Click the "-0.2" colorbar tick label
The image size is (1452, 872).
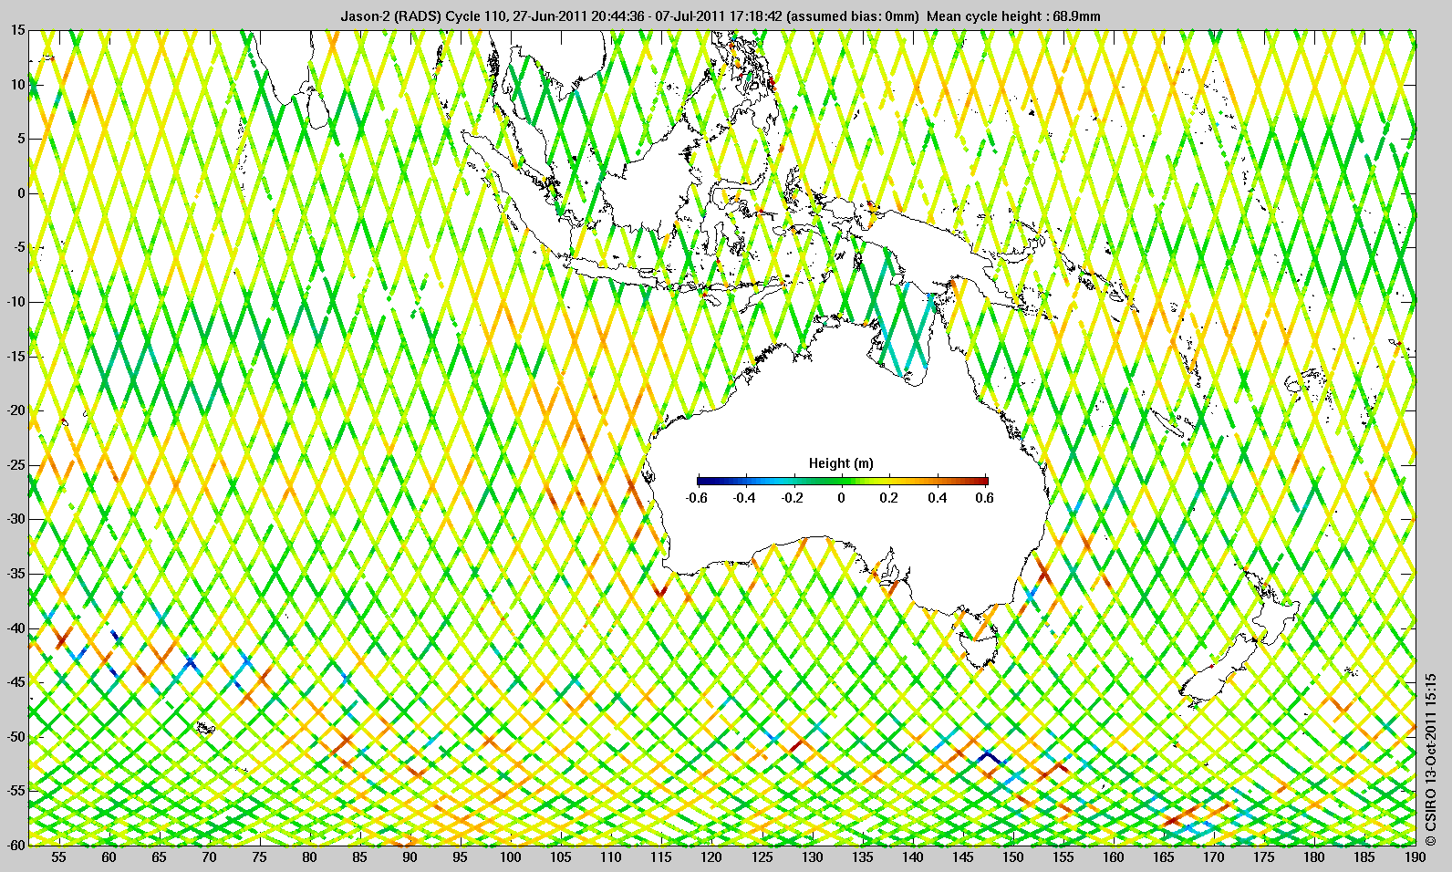[x=793, y=498]
